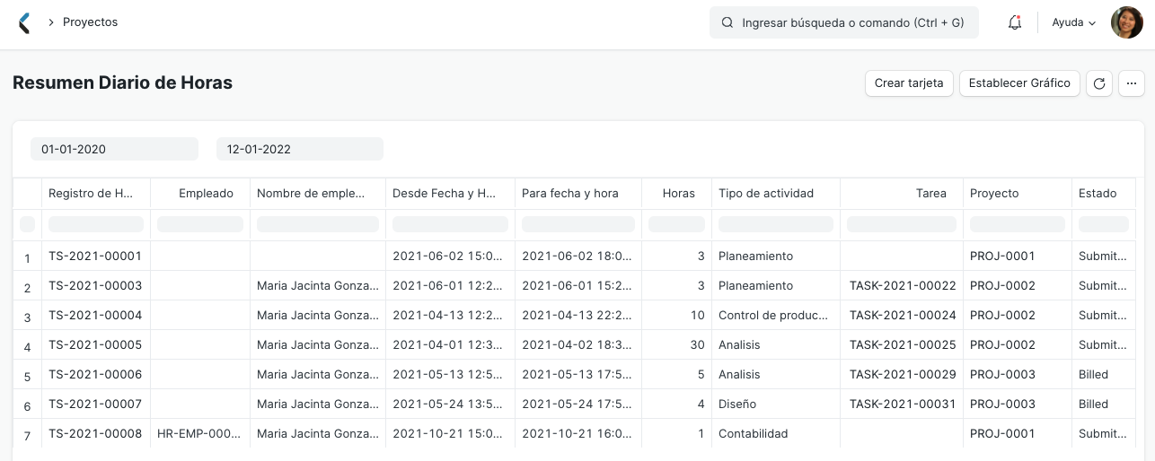The image size is (1155, 461).
Task: Click the Tarea column header
Action: 902,193
